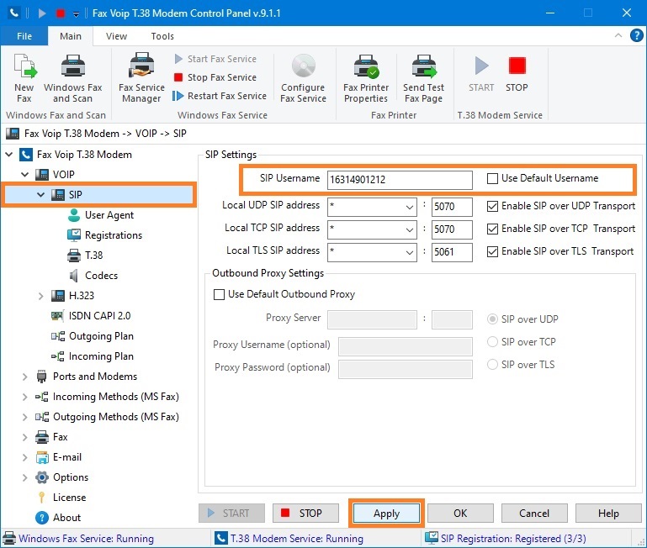647x548 pixels.
Task: Expand the H.323 tree branch
Action: tap(41, 296)
